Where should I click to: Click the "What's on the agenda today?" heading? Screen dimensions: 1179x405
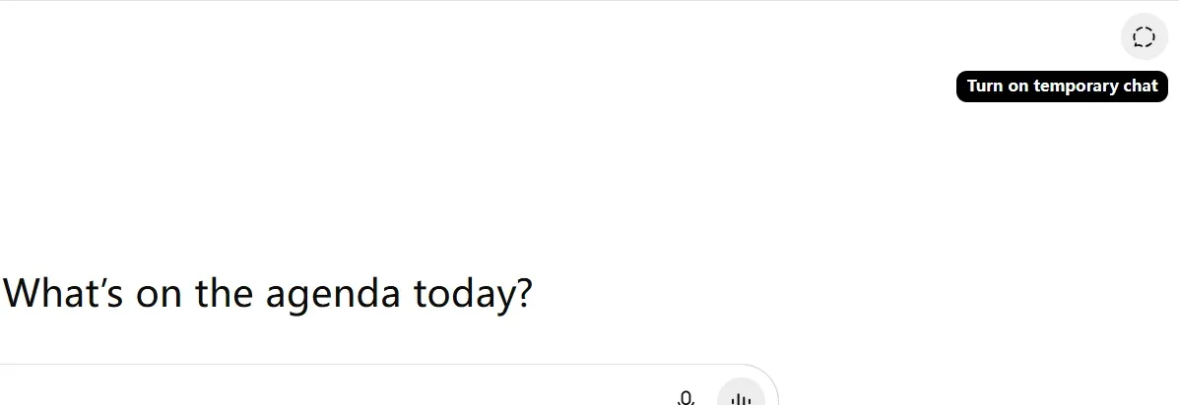click(x=268, y=293)
